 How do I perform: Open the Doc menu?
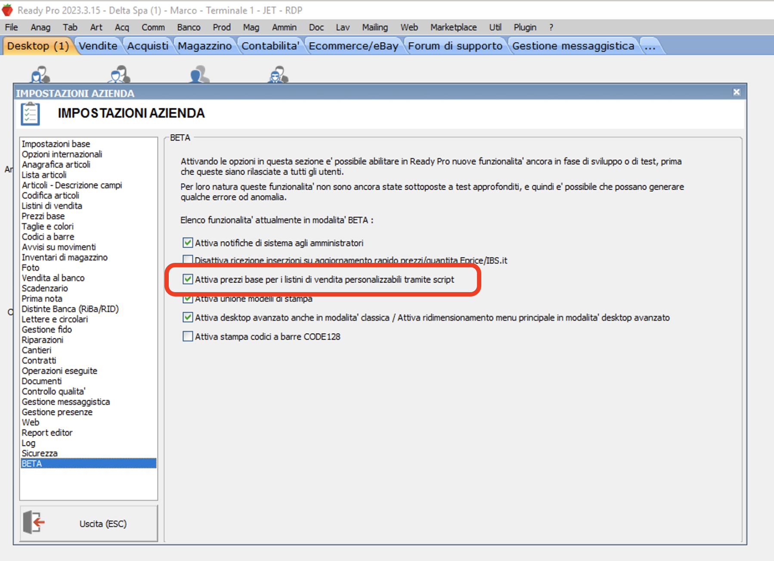[x=316, y=27]
